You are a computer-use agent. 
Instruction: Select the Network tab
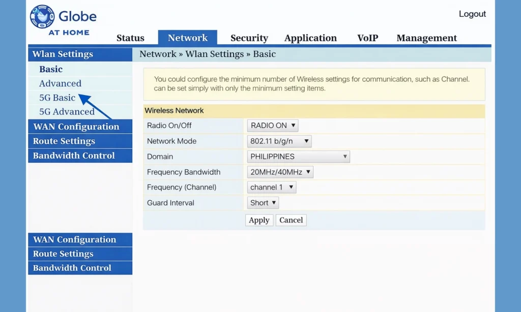(x=188, y=38)
